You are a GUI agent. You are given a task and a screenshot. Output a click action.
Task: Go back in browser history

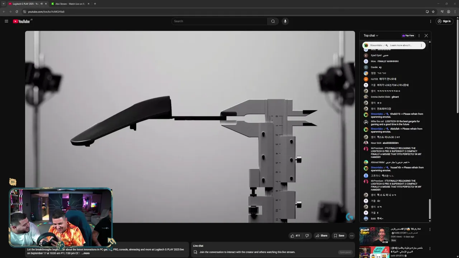coord(4,11)
